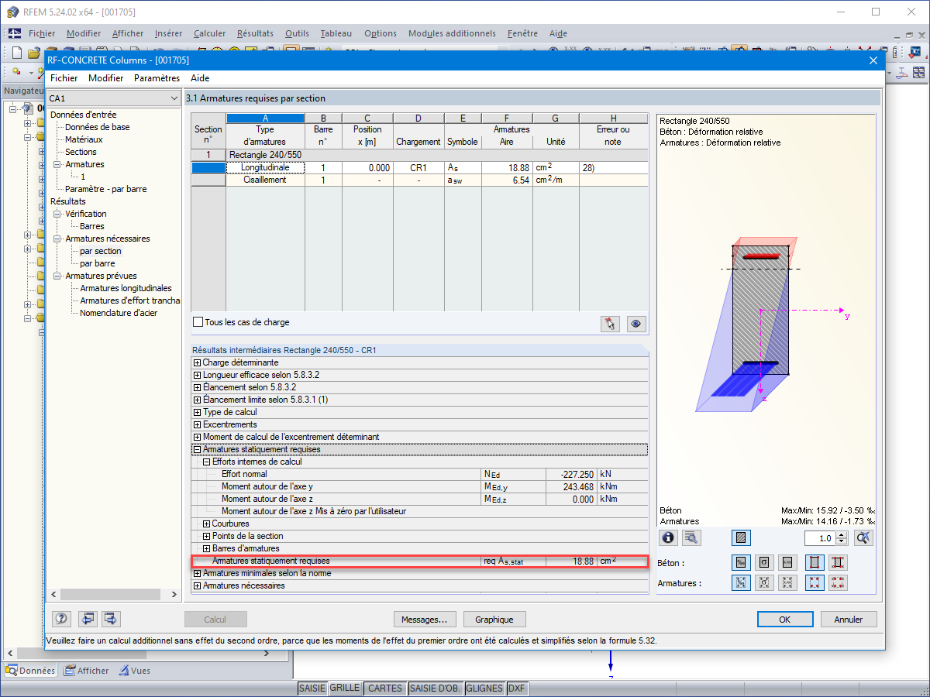The width and height of the screenshot is (930, 697).
Task: Click the Données icon at navigator bottom
Action: (12, 671)
